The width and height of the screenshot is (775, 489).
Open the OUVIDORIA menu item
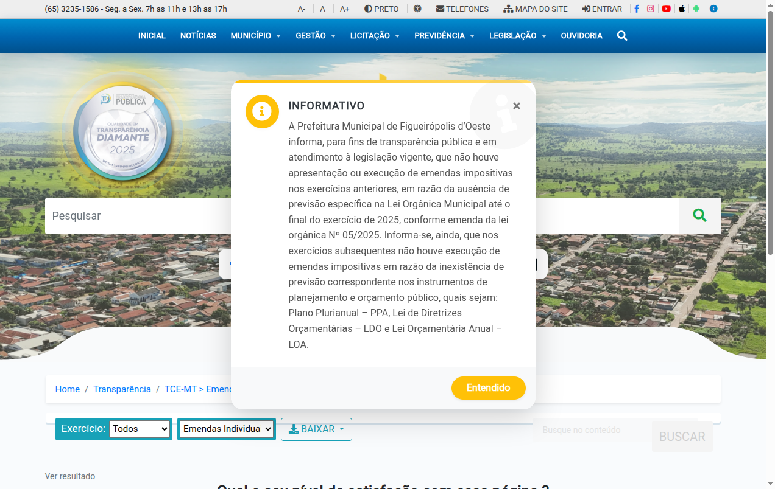(581, 36)
